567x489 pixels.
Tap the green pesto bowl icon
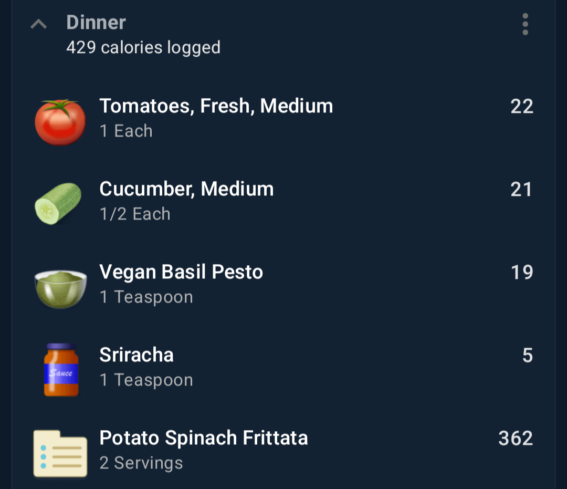pyautogui.click(x=60, y=289)
